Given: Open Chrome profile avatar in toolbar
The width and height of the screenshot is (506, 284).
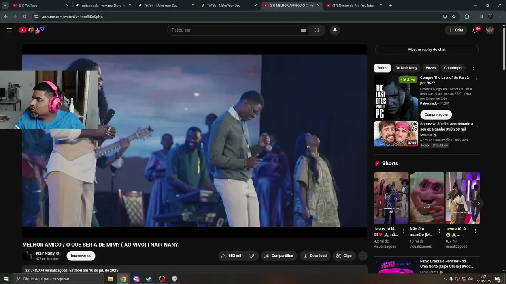Looking at the screenshot, I should (x=491, y=17).
